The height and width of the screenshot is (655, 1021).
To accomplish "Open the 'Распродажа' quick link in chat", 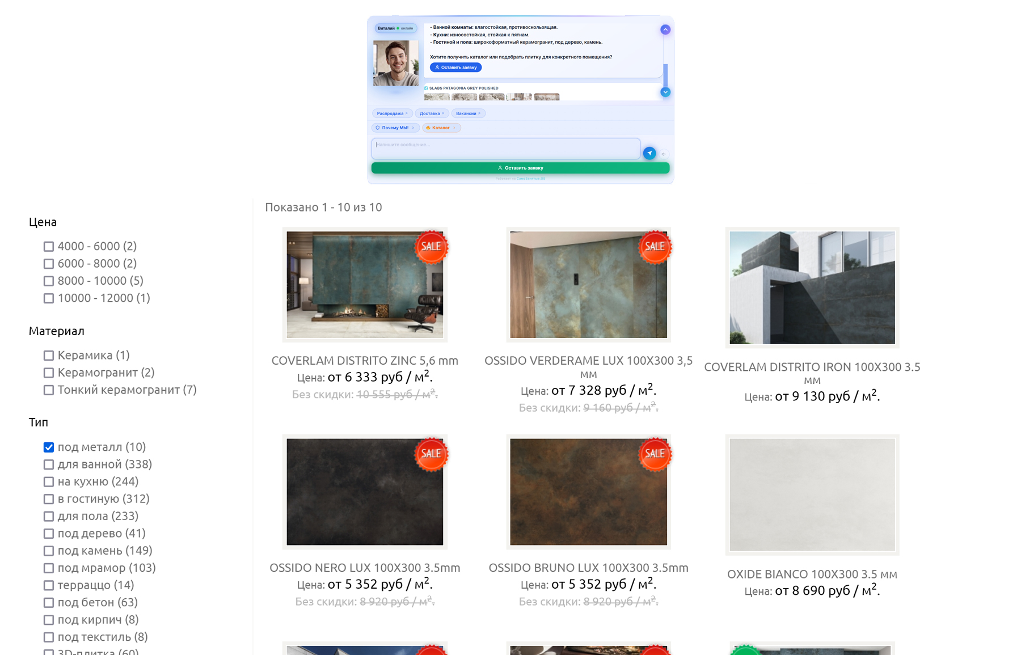I will coord(392,113).
